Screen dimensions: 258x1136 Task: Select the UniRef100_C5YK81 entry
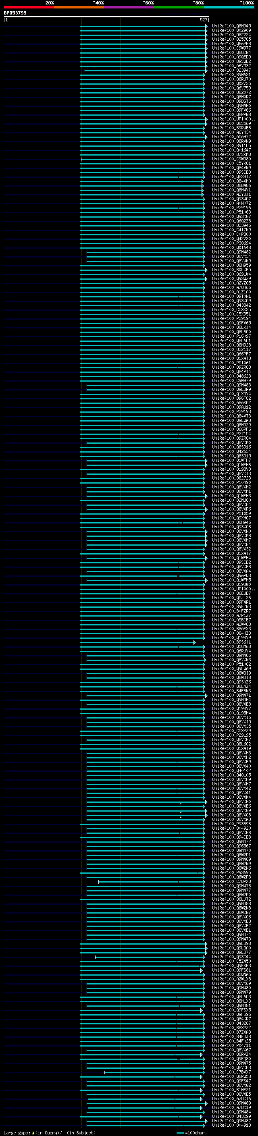point(231,163)
